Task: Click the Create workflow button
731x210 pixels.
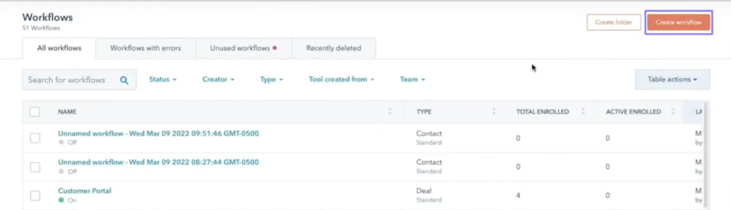Action: (x=679, y=22)
